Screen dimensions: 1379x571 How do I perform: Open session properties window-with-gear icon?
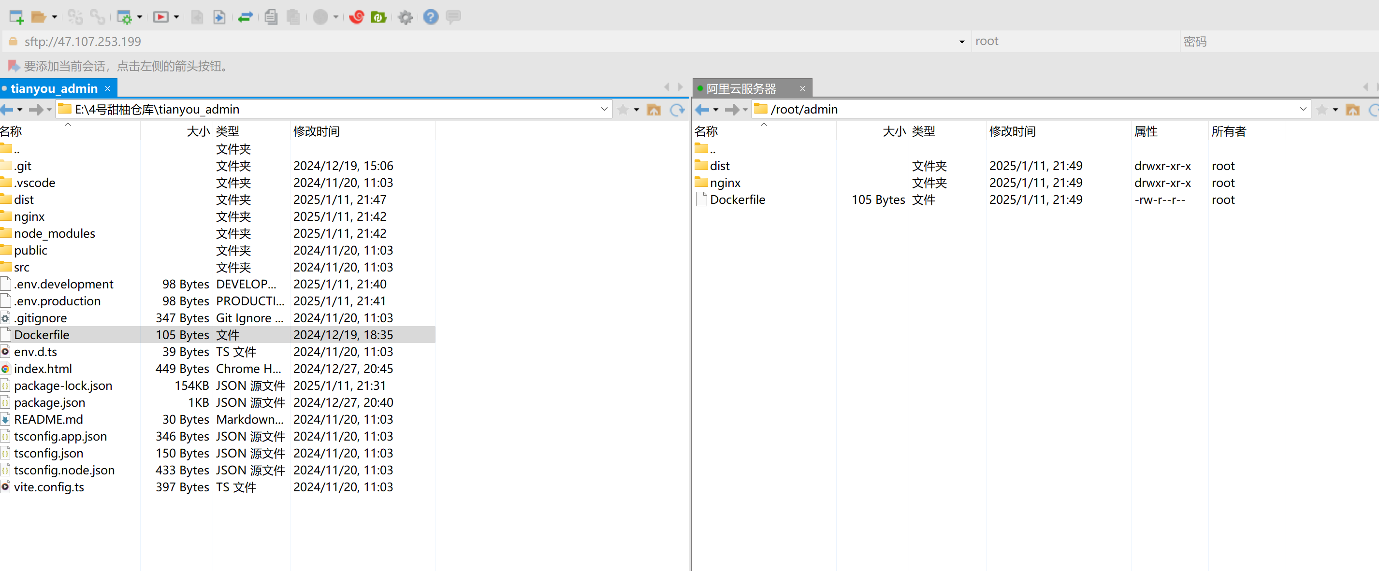point(124,17)
